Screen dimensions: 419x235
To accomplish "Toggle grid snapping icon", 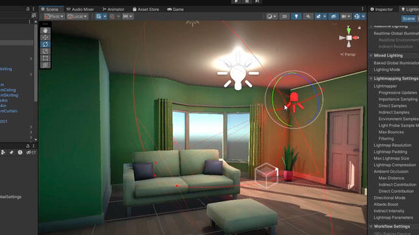I will (113, 16).
